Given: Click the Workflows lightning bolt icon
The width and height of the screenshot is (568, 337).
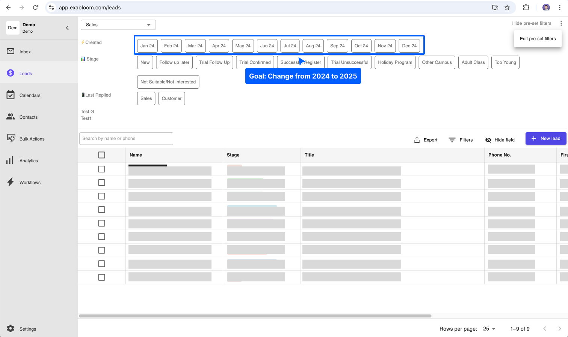Looking at the screenshot, I should pos(11,182).
